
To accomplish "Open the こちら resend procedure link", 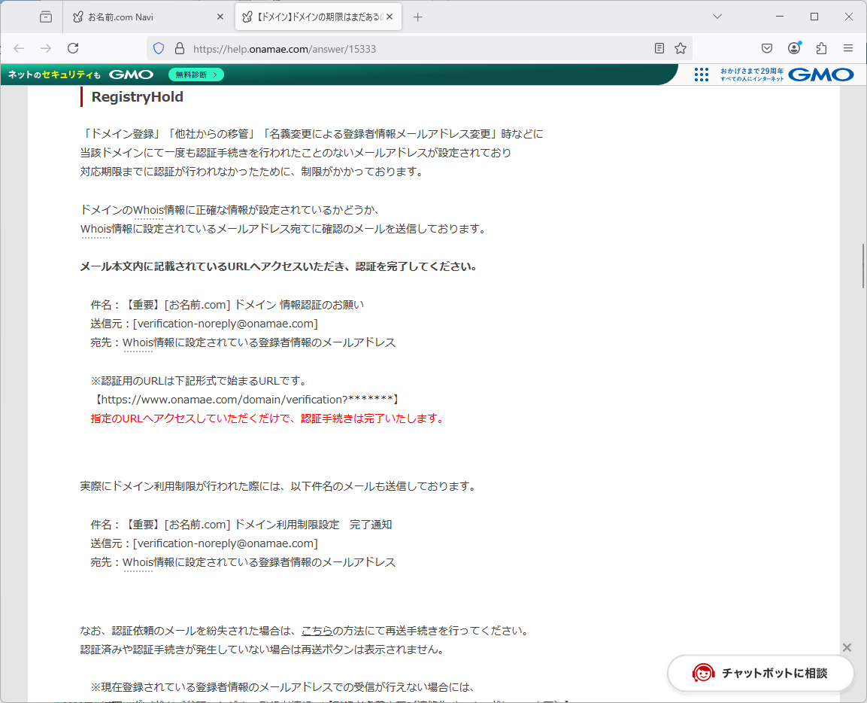I will (x=317, y=631).
